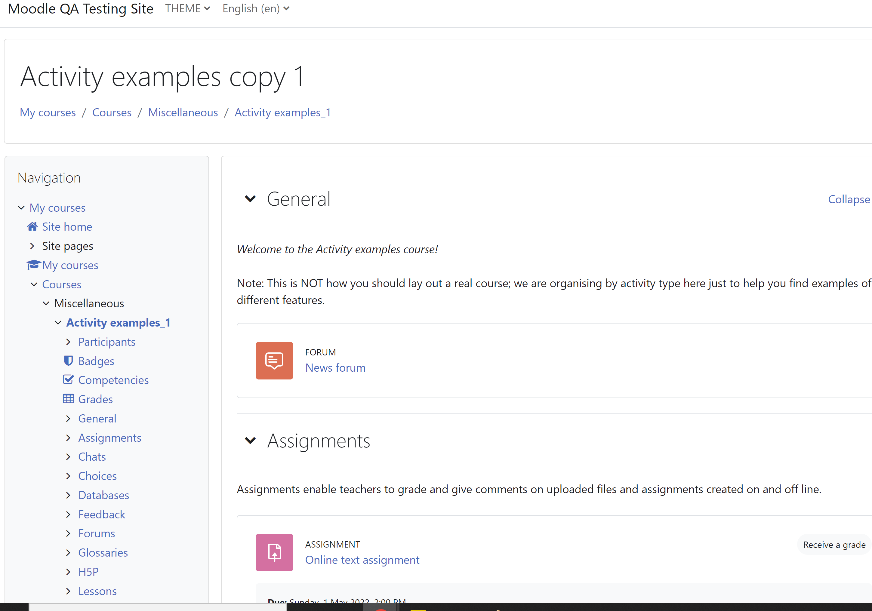Expand the Choices node arrow

coord(68,476)
